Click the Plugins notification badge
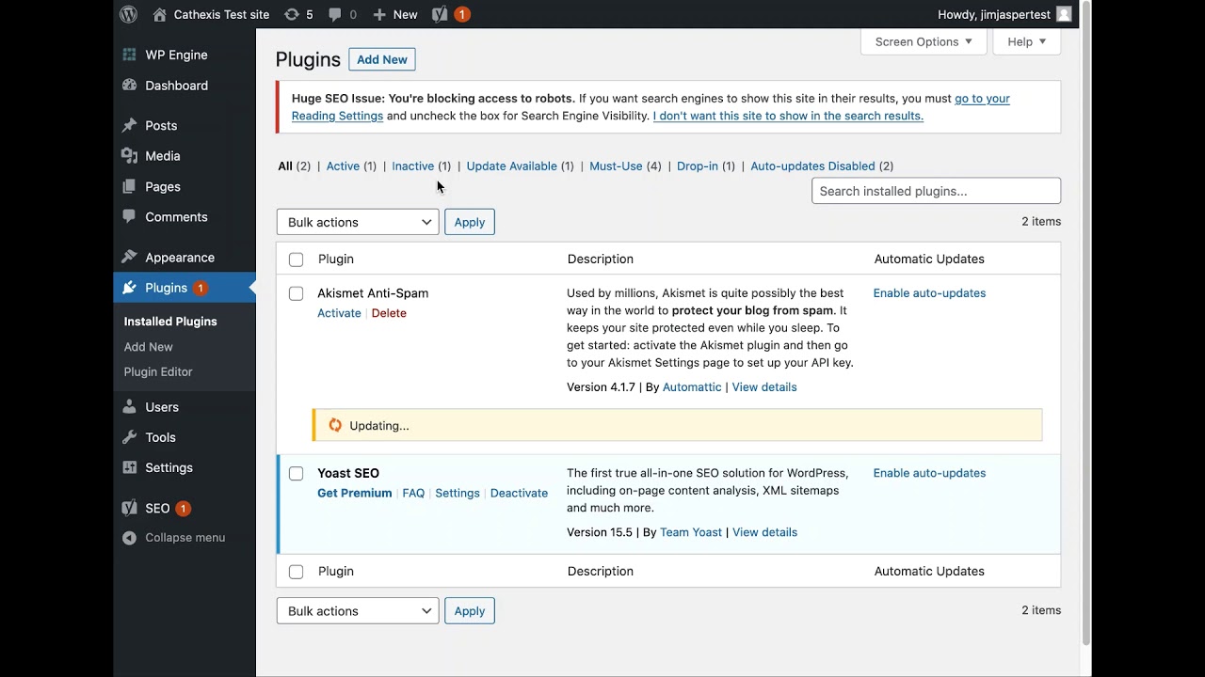 click(x=201, y=288)
